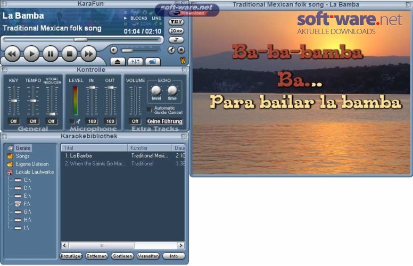The width and height of the screenshot is (413, 266).
Task: Click the Hinzufügen button
Action: 71,256
